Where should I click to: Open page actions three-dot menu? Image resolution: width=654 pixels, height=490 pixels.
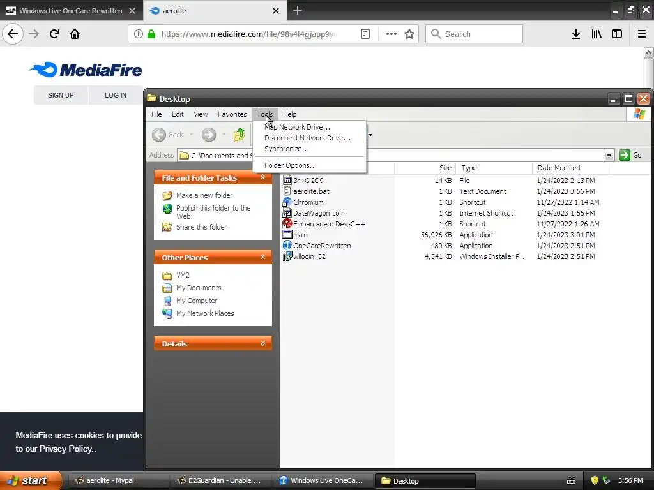point(392,34)
